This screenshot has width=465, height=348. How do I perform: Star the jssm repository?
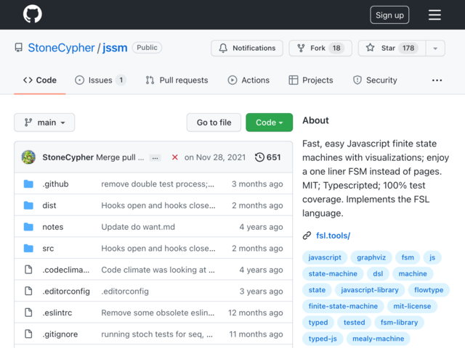392,48
